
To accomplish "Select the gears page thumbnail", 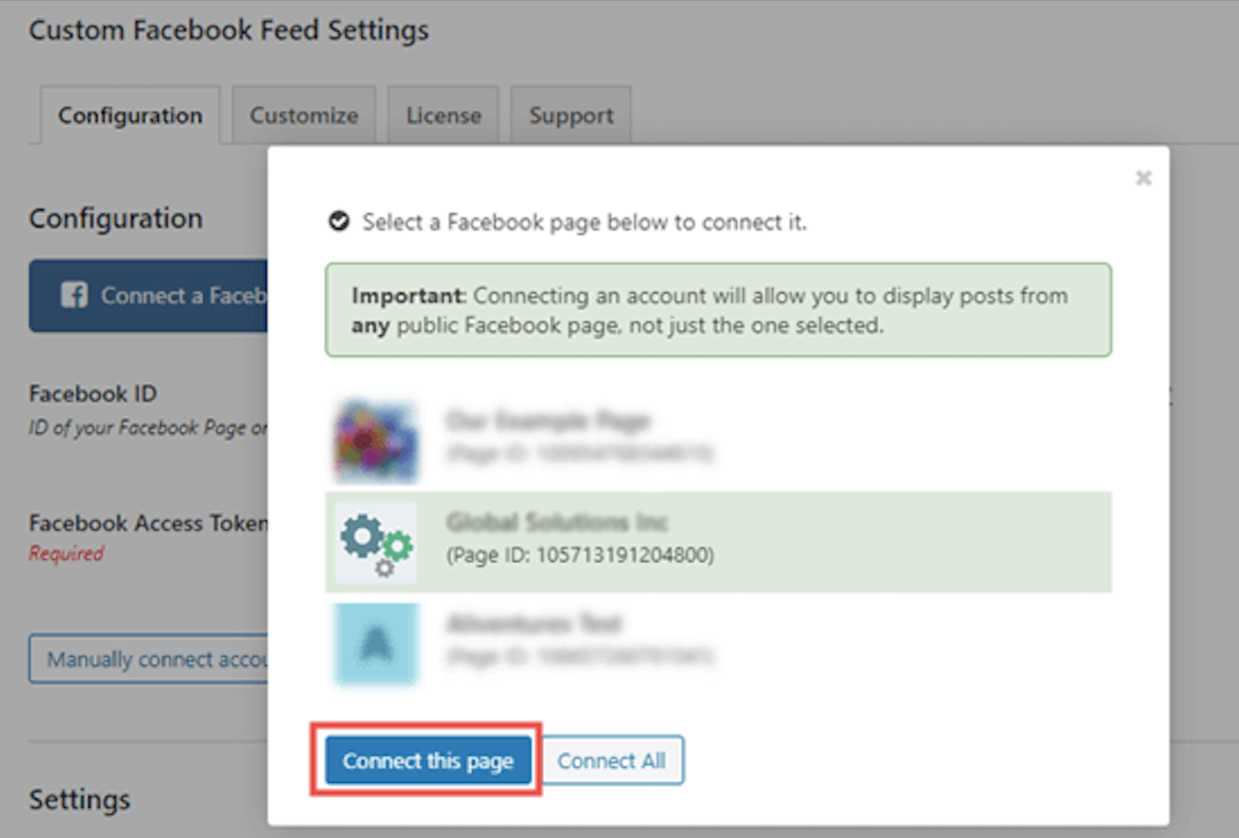I will pyautogui.click(x=376, y=543).
